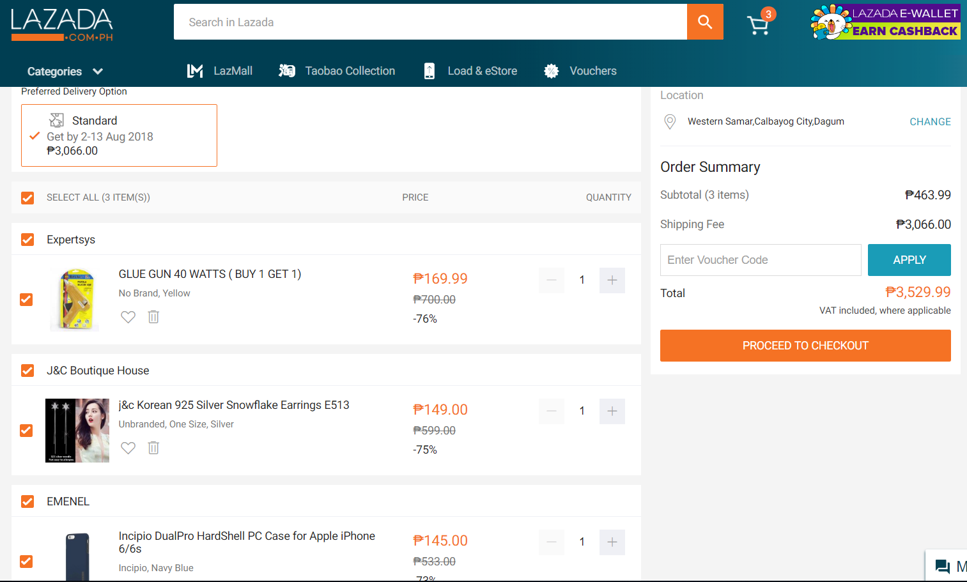
Task: Delete the Snowflake Earrings using the trash icon
Action: pyautogui.click(x=153, y=447)
